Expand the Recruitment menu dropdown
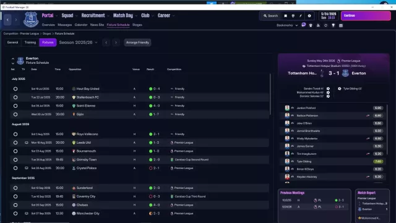Screen dimensions: 396x223 pyautogui.click(x=108, y=15)
